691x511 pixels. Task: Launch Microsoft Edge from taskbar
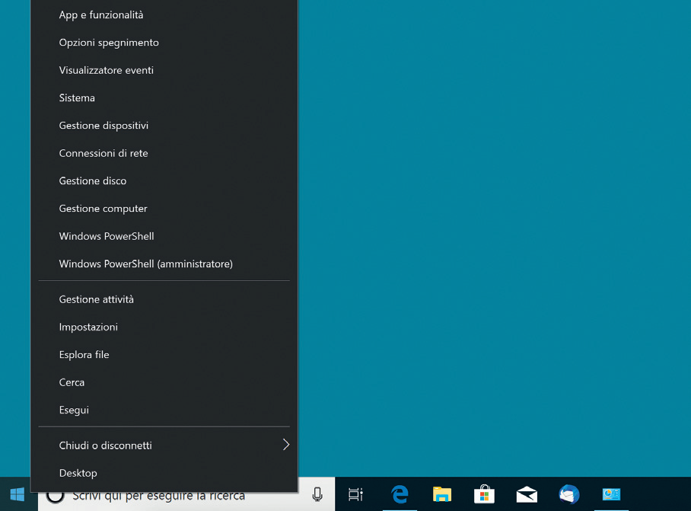pyautogui.click(x=400, y=495)
